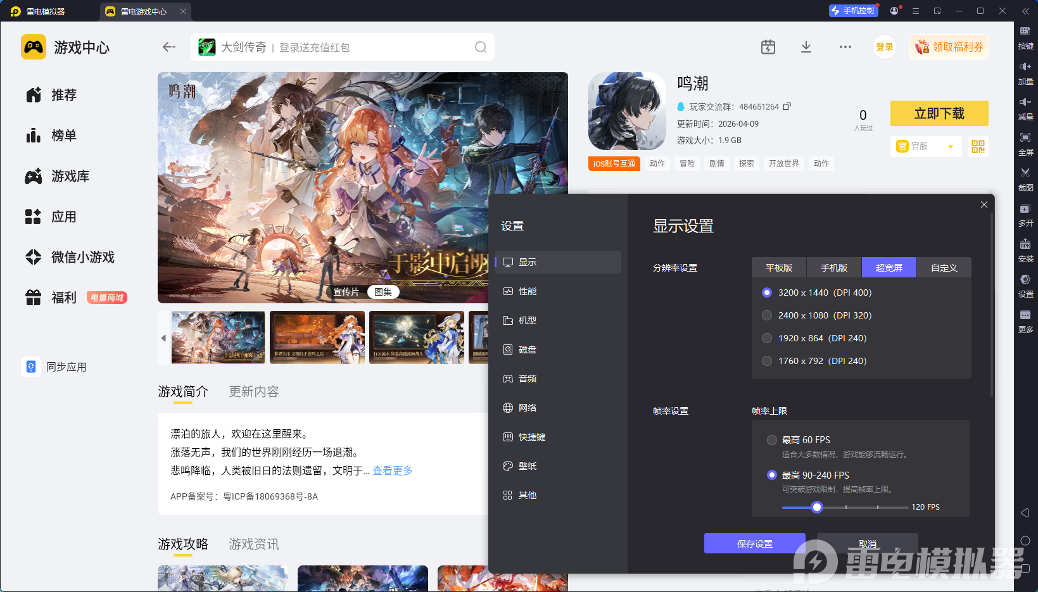Decrease volume with 减量 button
This screenshot has height=592, width=1038.
coord(1025,109)
